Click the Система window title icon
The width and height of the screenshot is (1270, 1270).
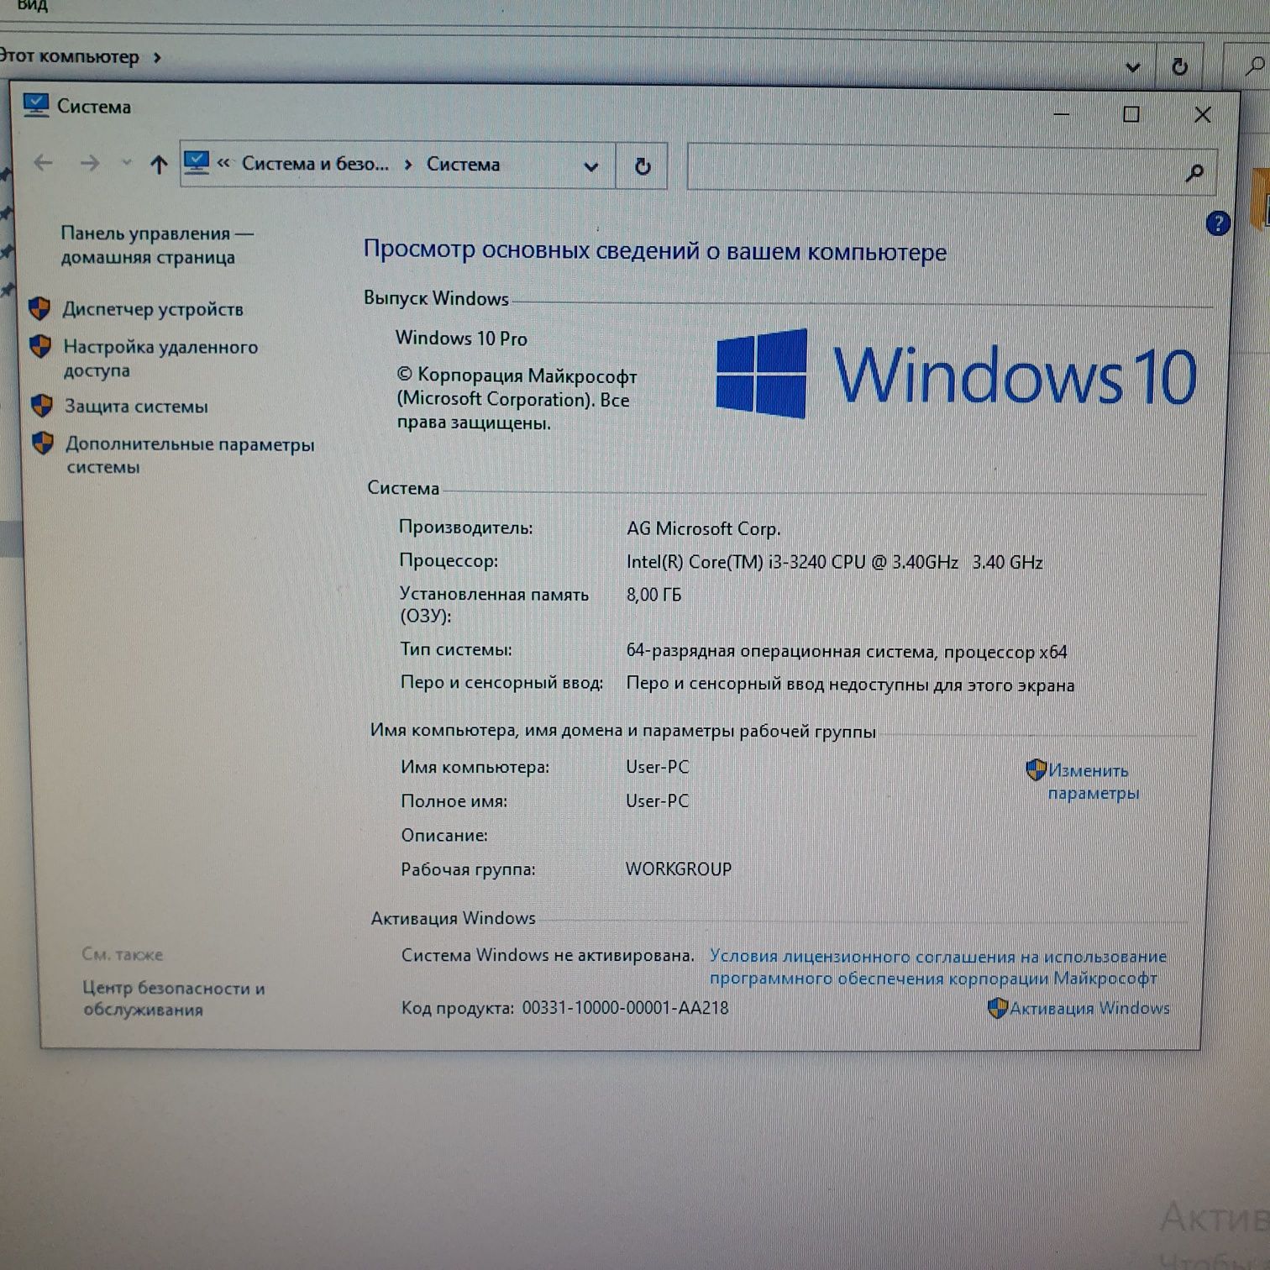click(36, 106)
